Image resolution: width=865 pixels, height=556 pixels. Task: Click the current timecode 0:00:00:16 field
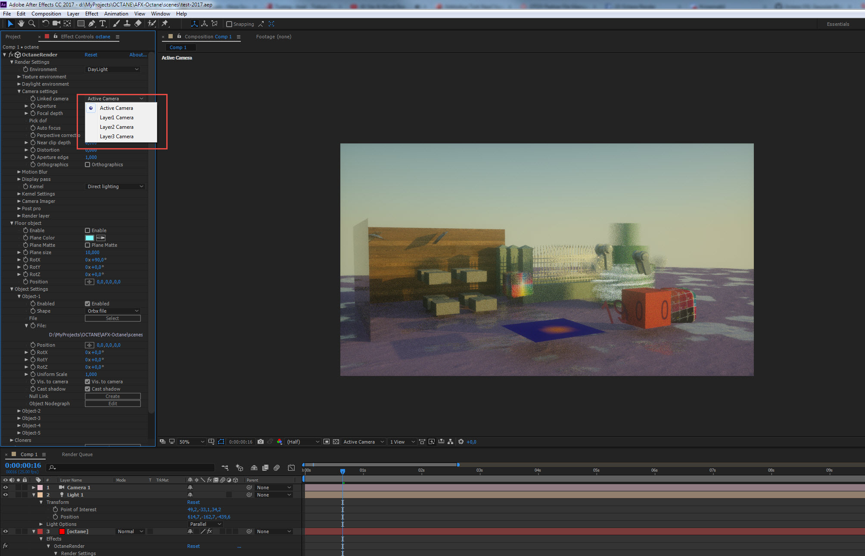coord(23,466)
